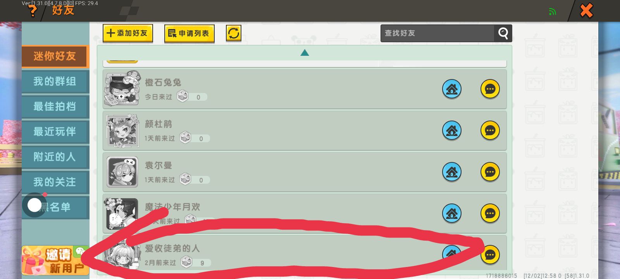Switch to 最佳拍档 tab

(x=55, y=107)
